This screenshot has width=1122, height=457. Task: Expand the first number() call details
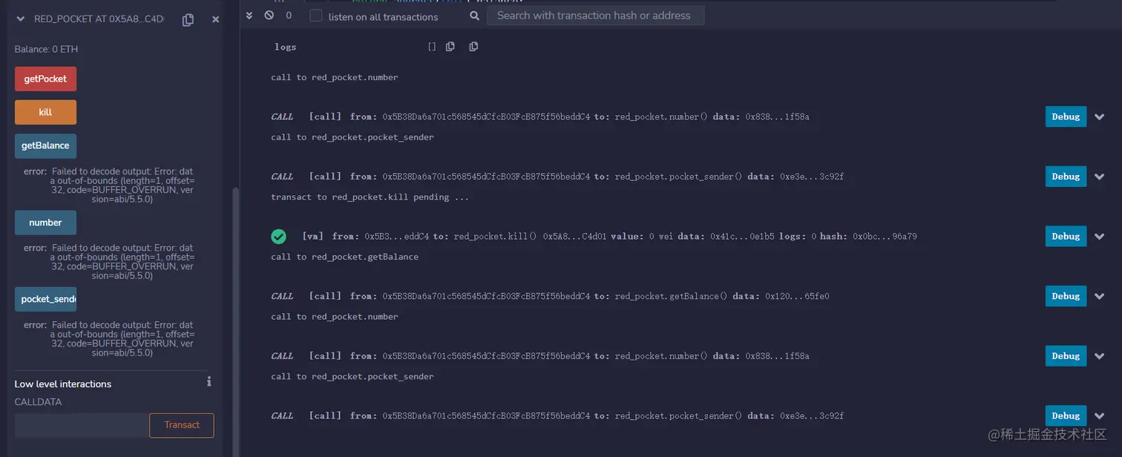tap(1100, 117)
